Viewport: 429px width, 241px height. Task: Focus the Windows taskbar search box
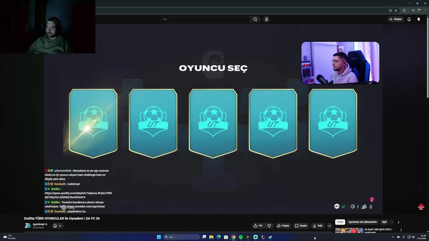point(181,237)
